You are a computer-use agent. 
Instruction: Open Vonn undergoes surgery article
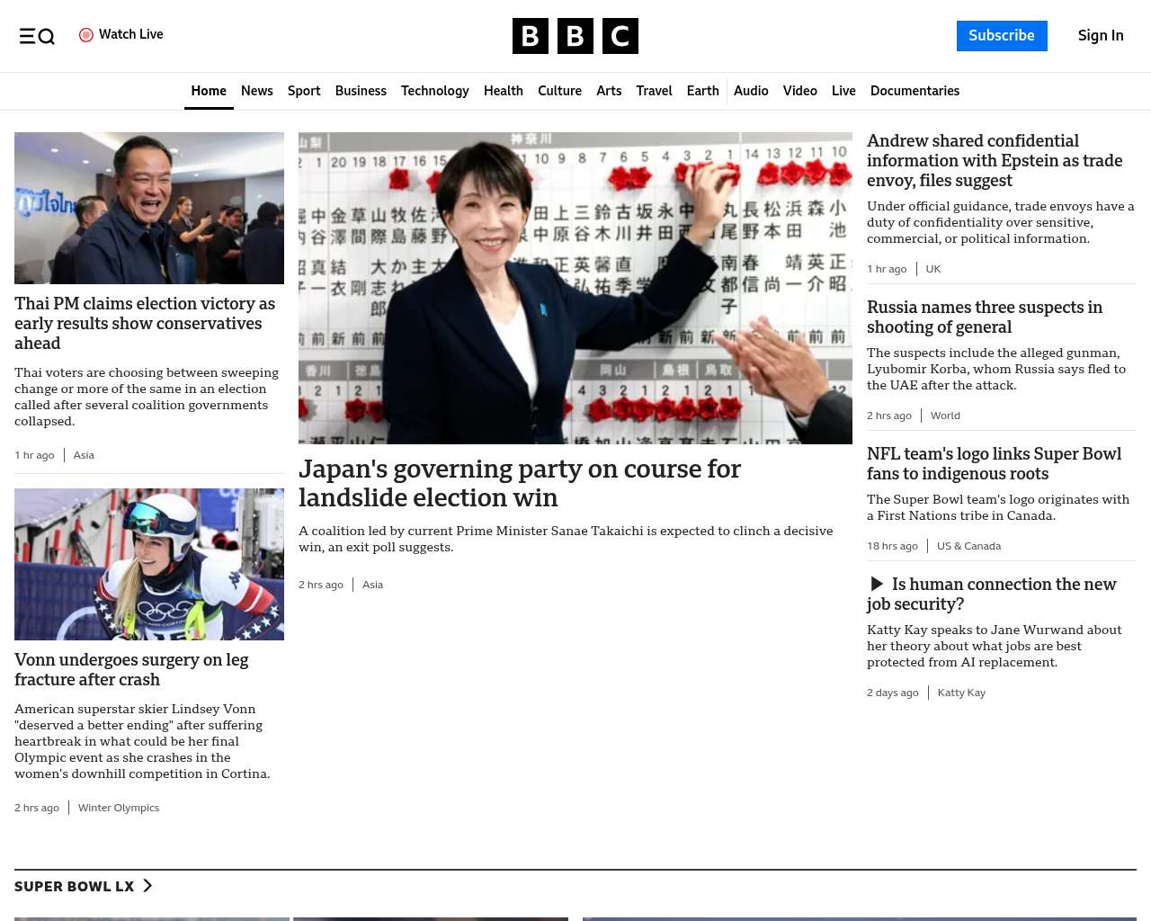click(x=131, y=669)
